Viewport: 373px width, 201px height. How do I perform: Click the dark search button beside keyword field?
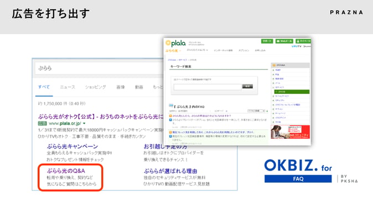coord(247,86)
